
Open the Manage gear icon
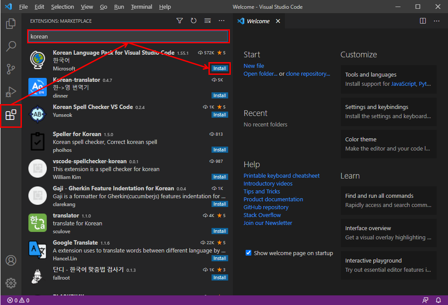pyautogui.click(x=11, y=283)
